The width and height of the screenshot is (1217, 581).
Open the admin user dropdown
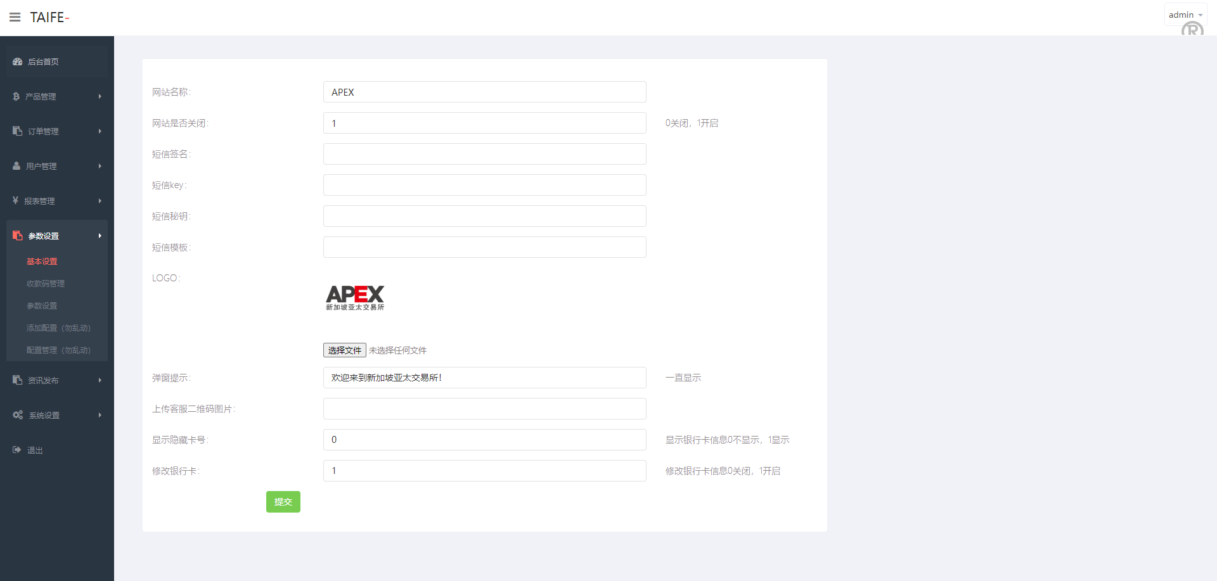click(1185, 15)
